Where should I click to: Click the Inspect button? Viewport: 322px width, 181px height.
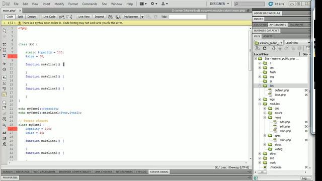click(100, 17)
